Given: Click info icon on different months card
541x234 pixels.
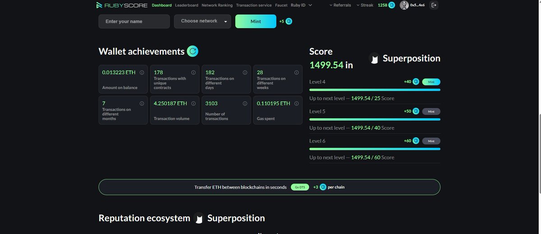Looking at the screenshot, I should click(x=142, y=103).
